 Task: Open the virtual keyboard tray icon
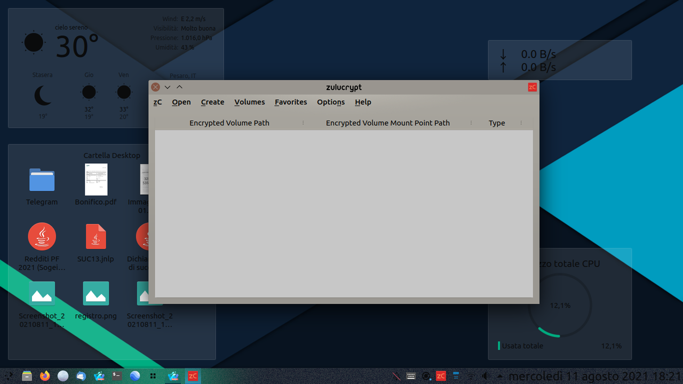pyautogui.click(x=411, y=376)
